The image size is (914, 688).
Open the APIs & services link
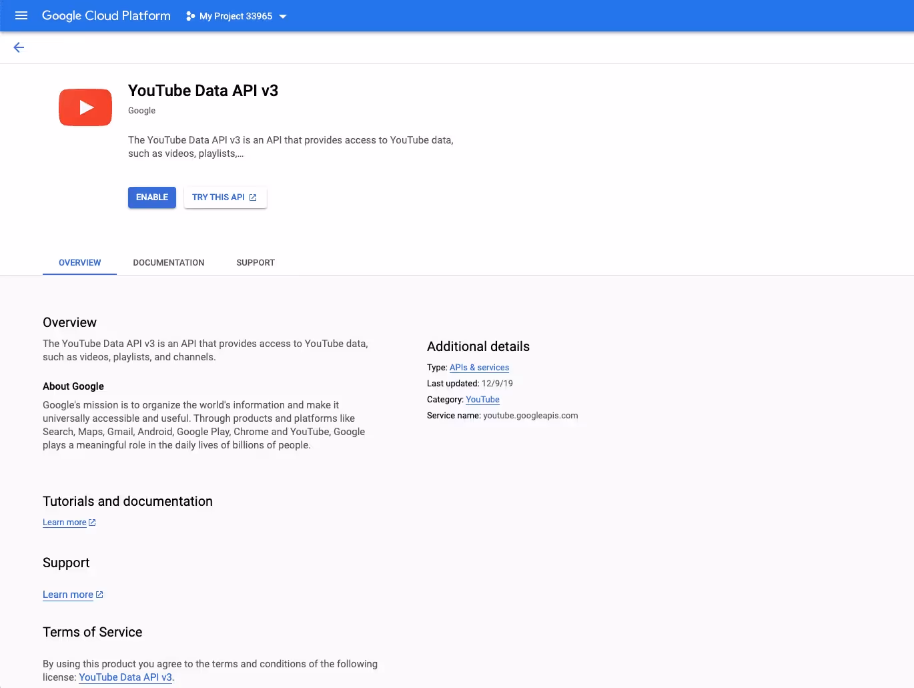479,368
